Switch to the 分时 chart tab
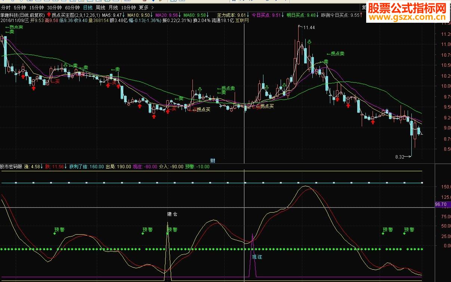Image resolution: width=451 pixels, height=282 pixels. (5, 7)
